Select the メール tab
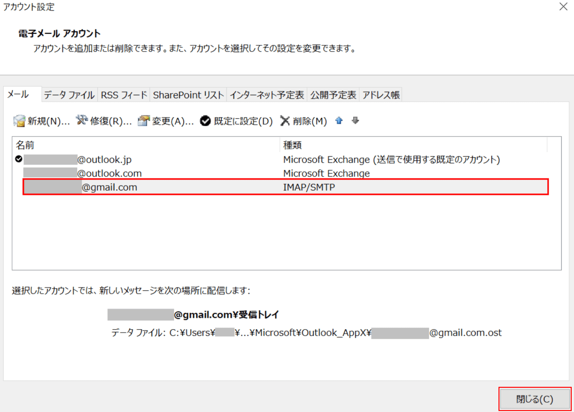 tap(18, 94)
